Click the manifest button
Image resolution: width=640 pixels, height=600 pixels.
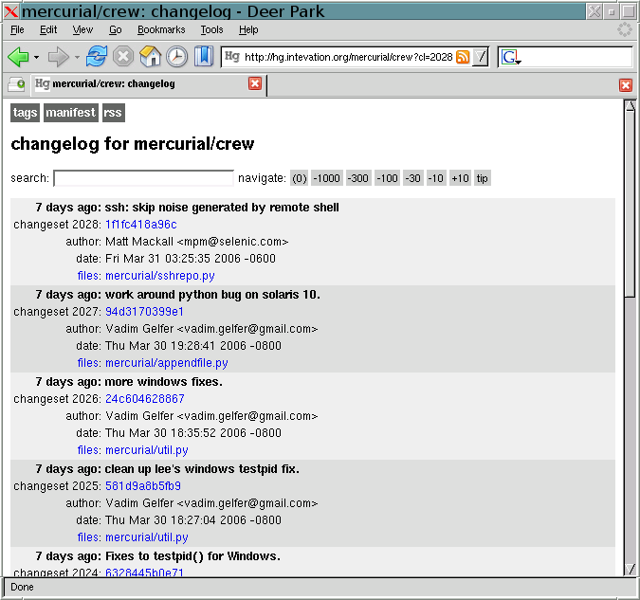[x=71, y=113]
